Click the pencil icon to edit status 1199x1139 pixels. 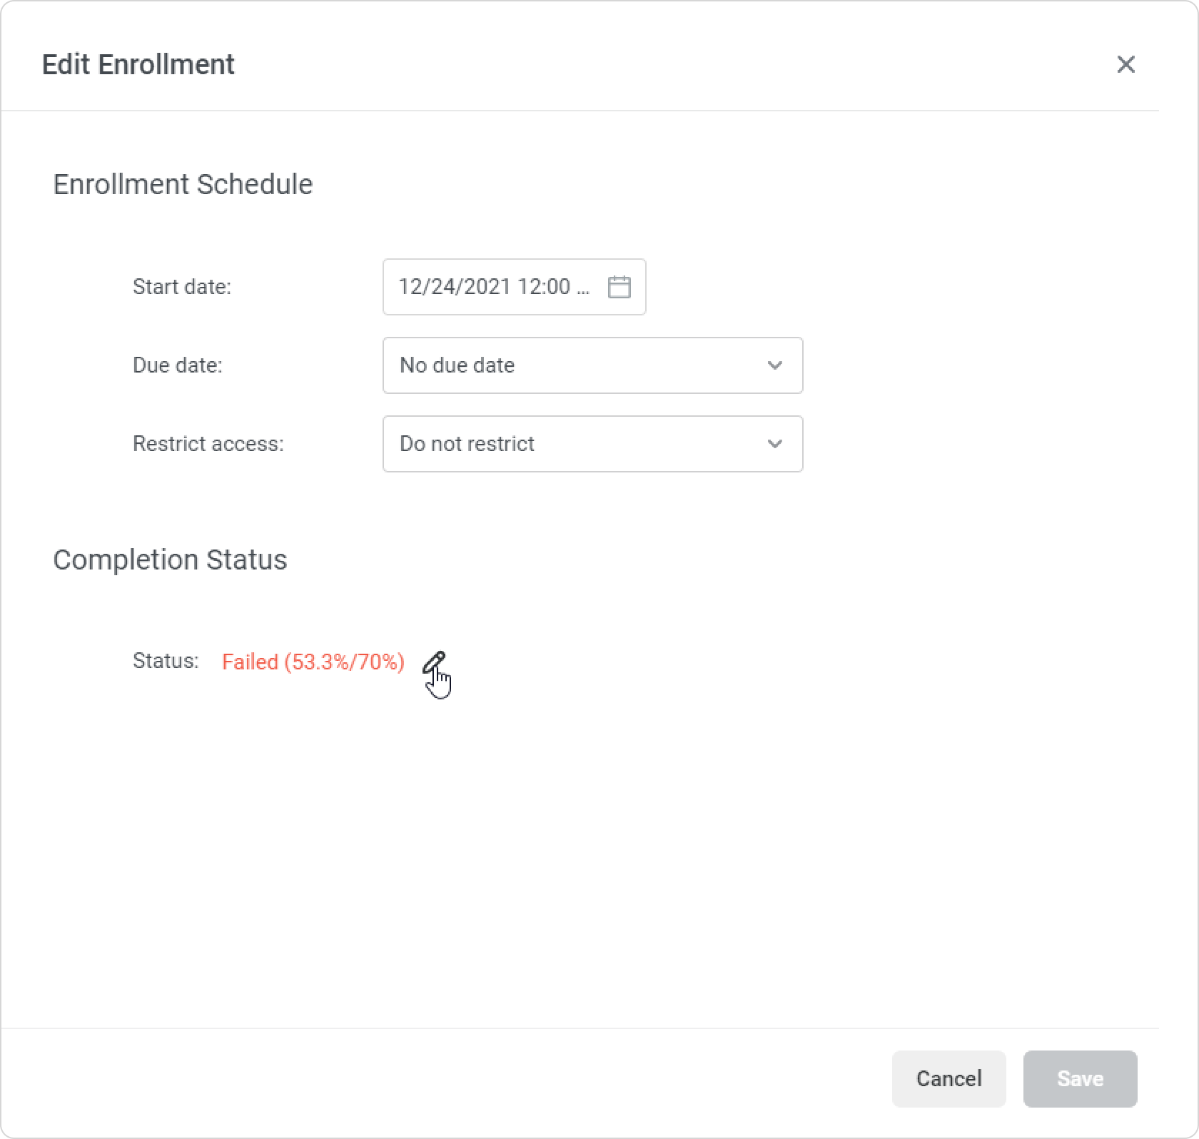pos(433,663)
